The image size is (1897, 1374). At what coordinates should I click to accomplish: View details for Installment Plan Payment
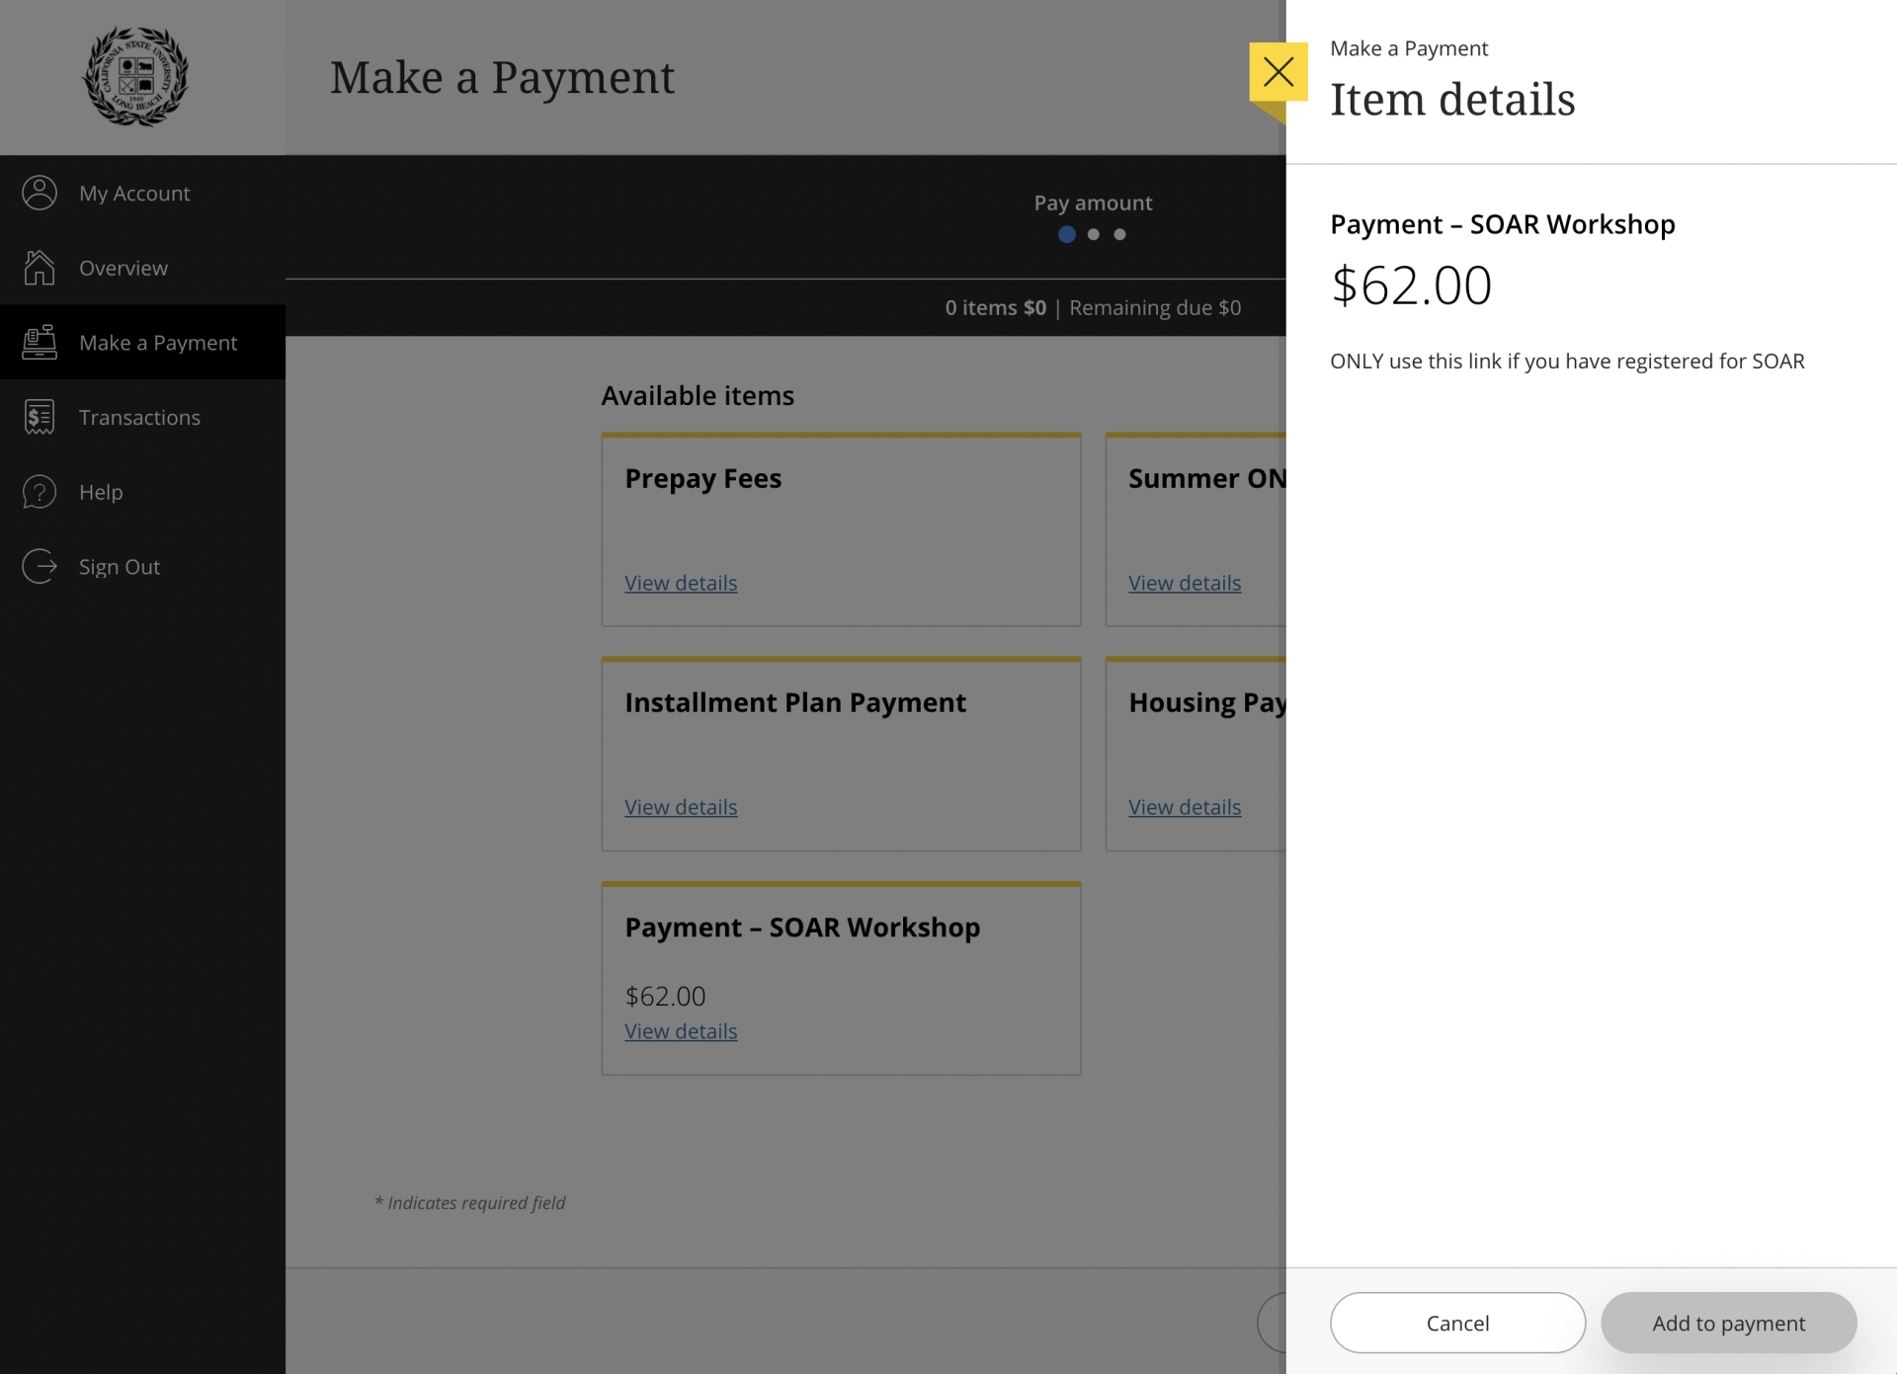coord(681,807)
